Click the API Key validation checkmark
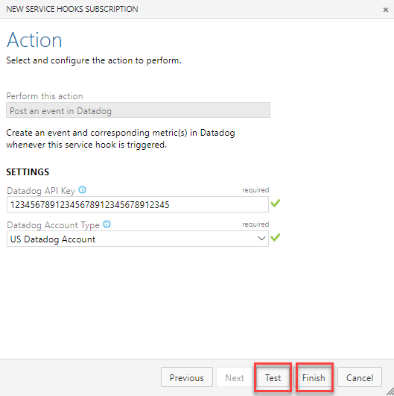Viewport: 394px width, 396px height. [276, 204]
